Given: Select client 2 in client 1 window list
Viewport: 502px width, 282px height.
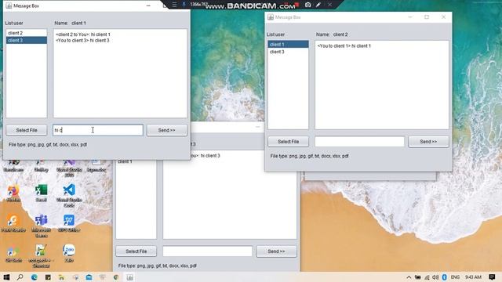Looking at the screenshot, I should [x=26, y=33].
